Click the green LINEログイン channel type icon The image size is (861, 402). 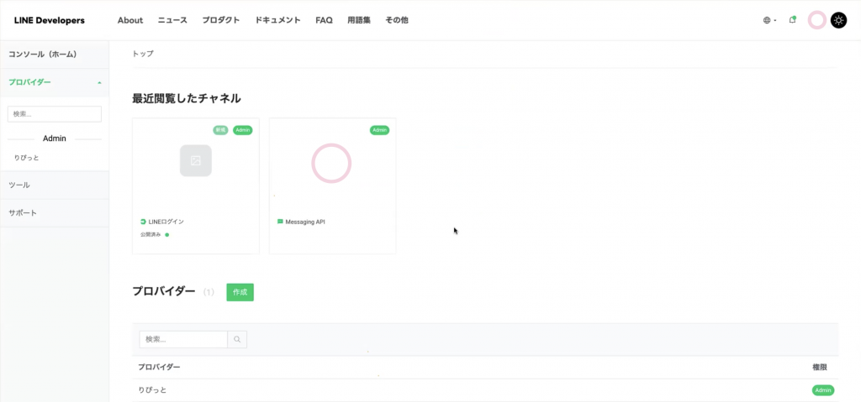[143, 222]
